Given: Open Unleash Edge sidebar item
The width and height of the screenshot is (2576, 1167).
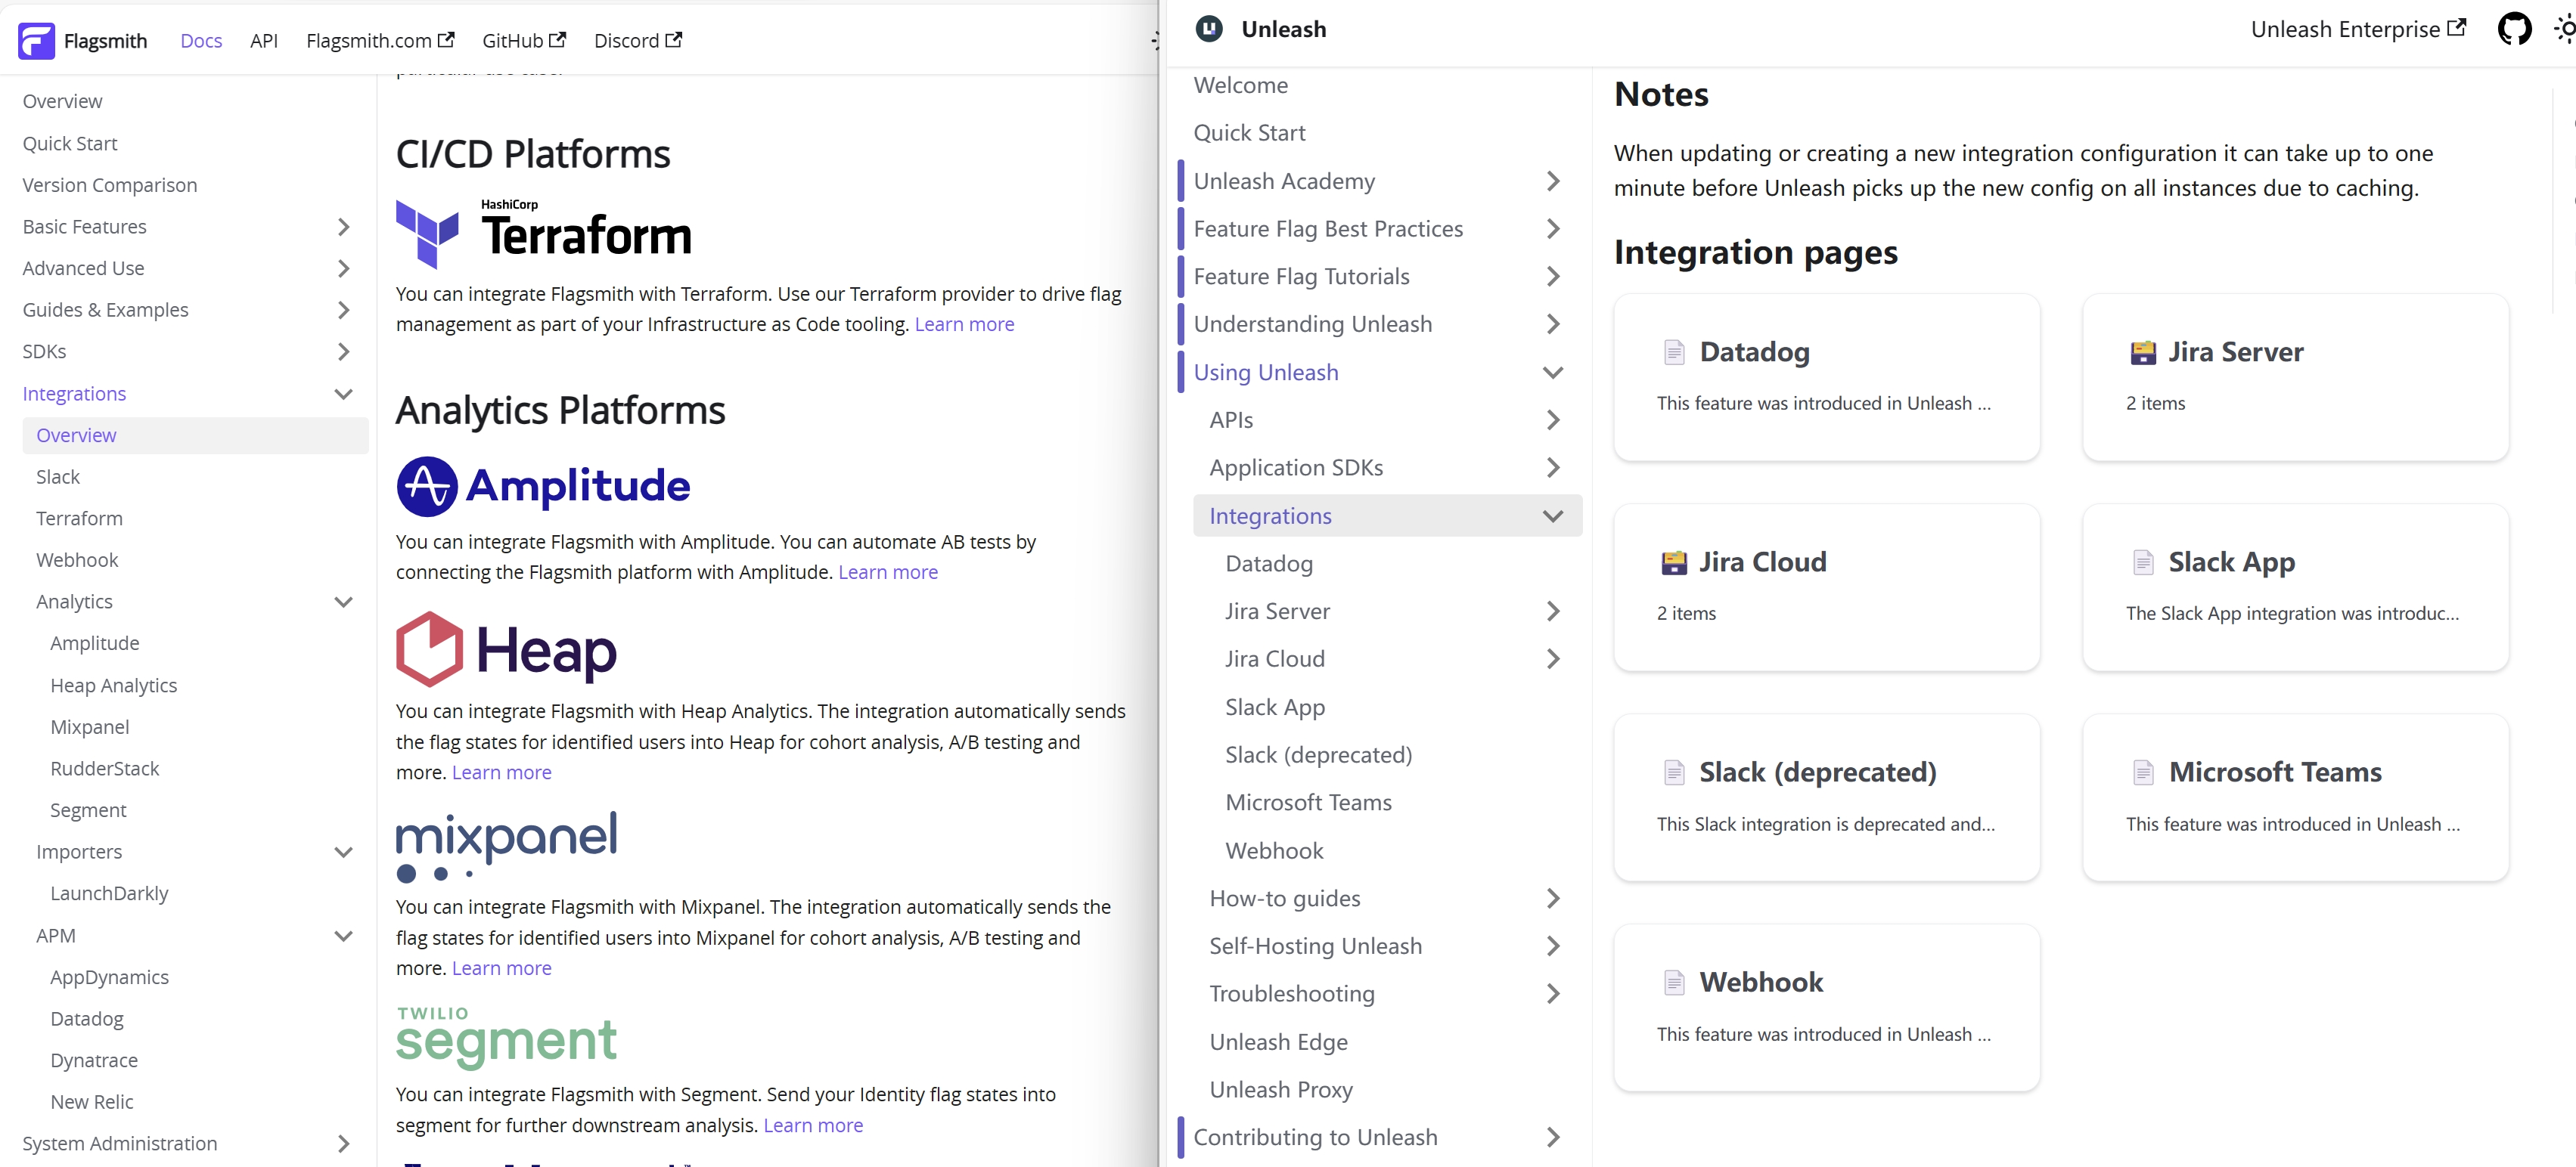Looking at the screenshot, I should coord(1278,1042).
